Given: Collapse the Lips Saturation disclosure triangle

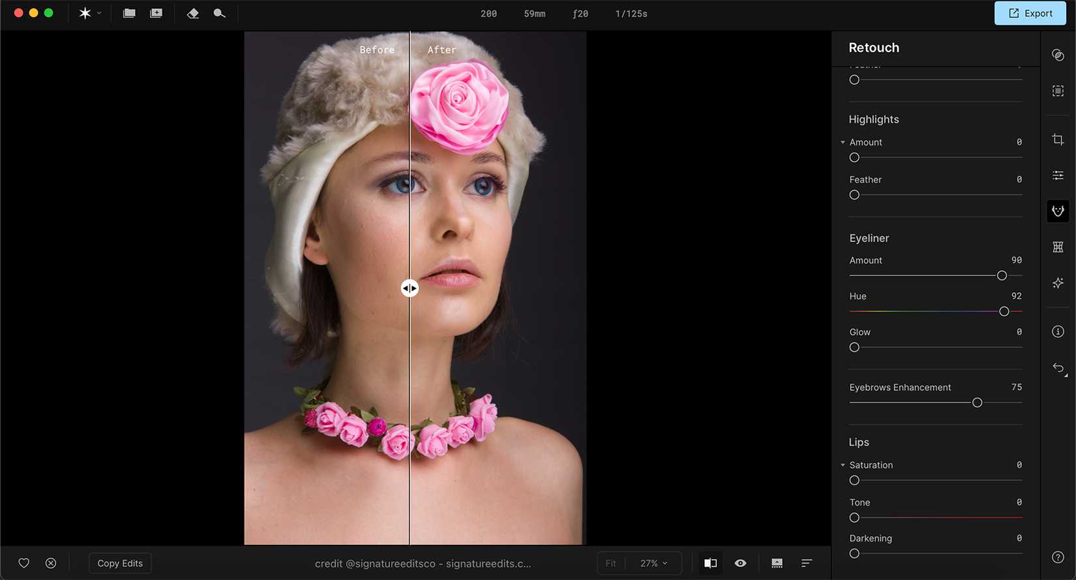Looking at the screenshot, I should (843, 465).
